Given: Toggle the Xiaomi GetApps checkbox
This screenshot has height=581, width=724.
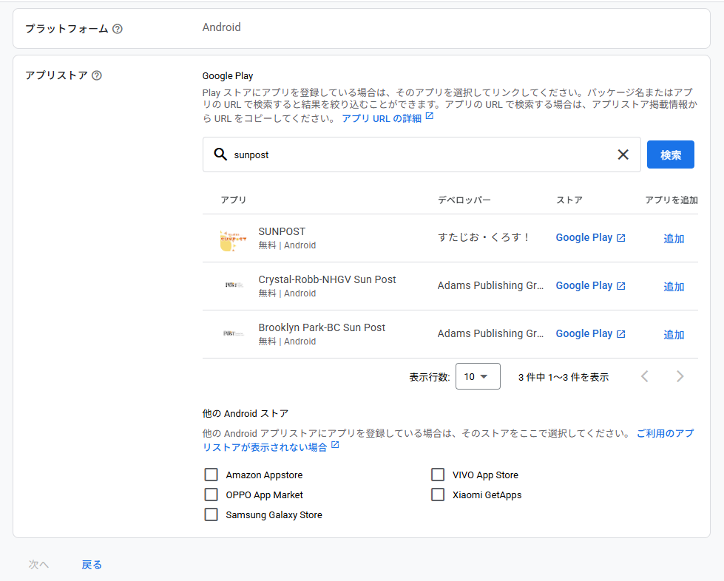Looking at the screenshot, I should tap(438, 495).
